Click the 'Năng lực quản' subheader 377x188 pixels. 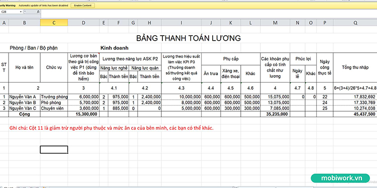pyautogui.click(x=145, y=68)
